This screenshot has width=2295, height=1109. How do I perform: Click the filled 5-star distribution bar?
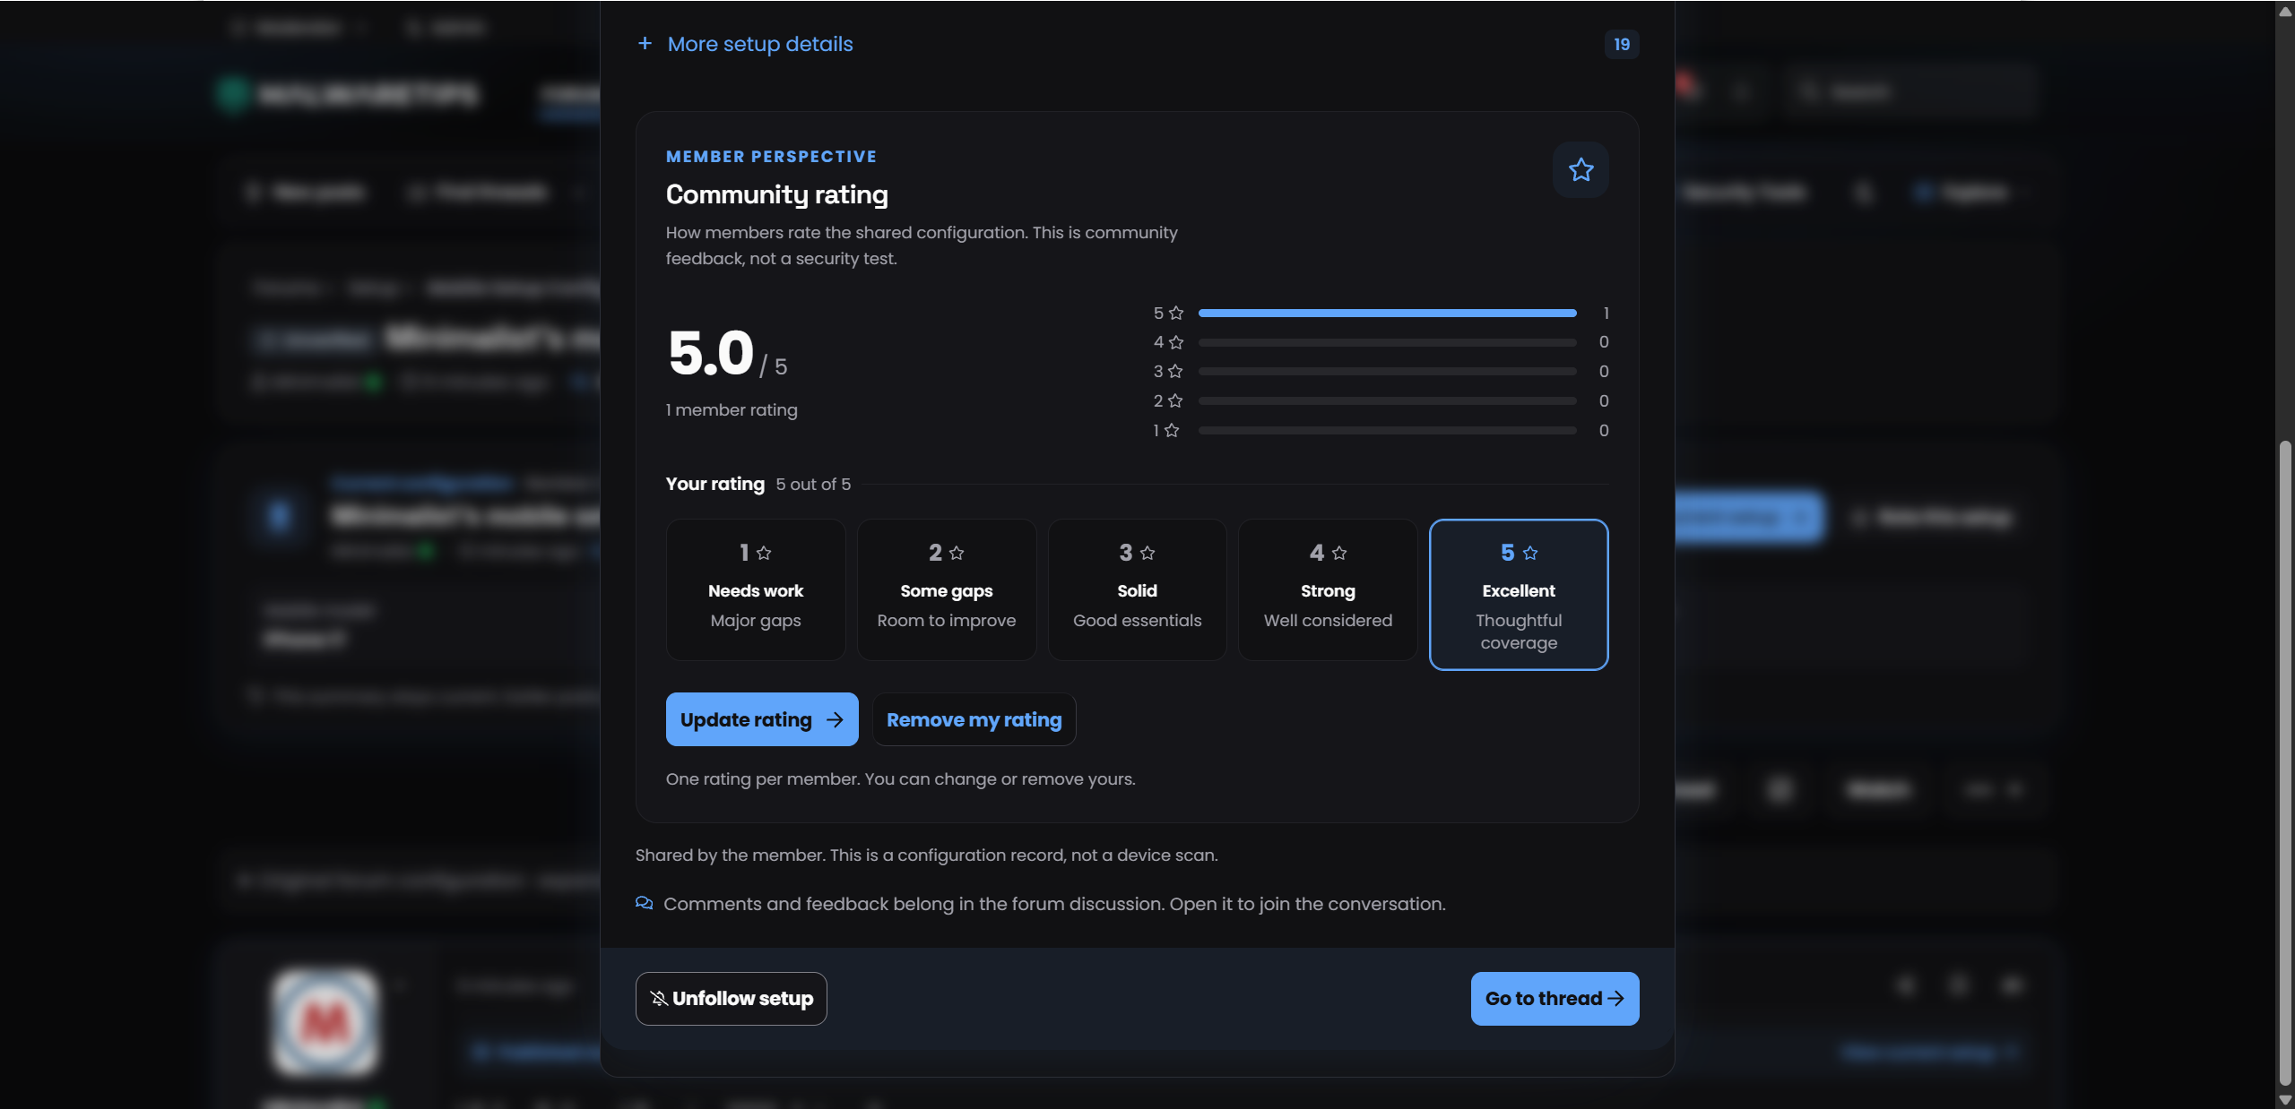[1387, 313]
